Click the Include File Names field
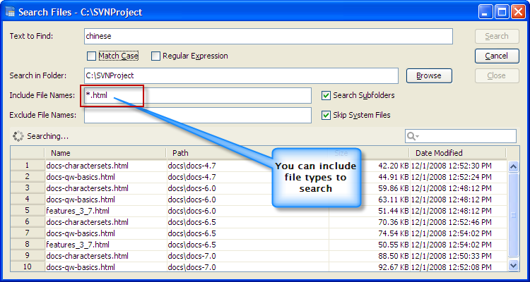The image size is (530, 282). click(198, 95)
